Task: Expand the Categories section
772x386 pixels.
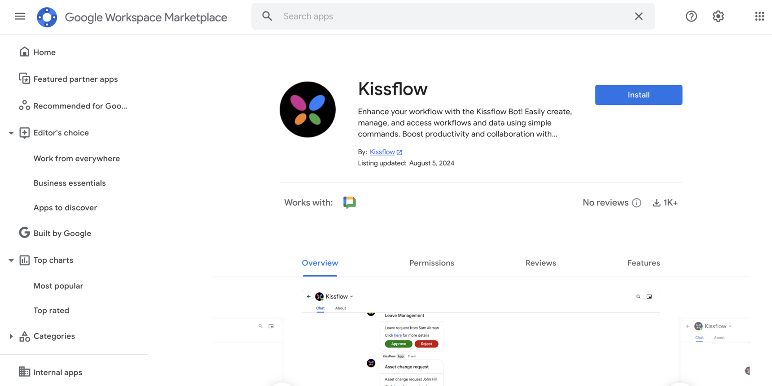Action: tap(11, 336)
